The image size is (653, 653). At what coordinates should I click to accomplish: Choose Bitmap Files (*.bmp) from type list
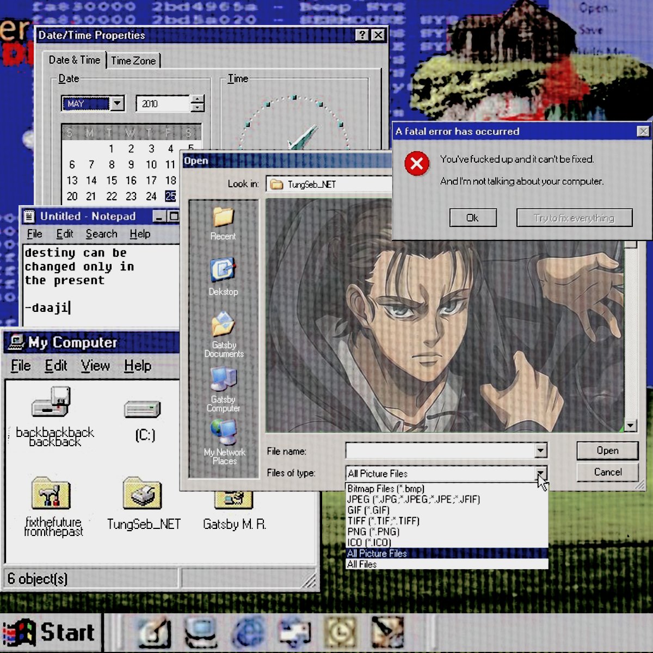(447, 489)
